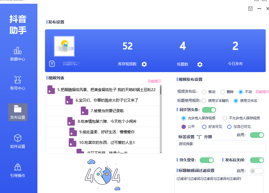Click the pink 功能提示 link above video list
Viewport: 269px width, 193px height.
tap(154, 81)
